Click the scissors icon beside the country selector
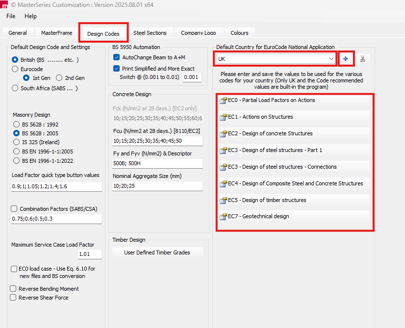Image resolution: width=405 pixels, height=328 pixels. (363, 58)
